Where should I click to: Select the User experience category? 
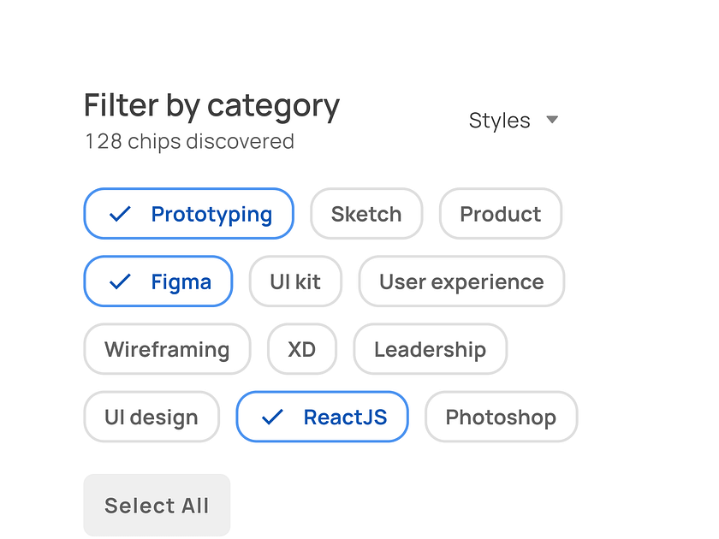click(x=461, y=281)
